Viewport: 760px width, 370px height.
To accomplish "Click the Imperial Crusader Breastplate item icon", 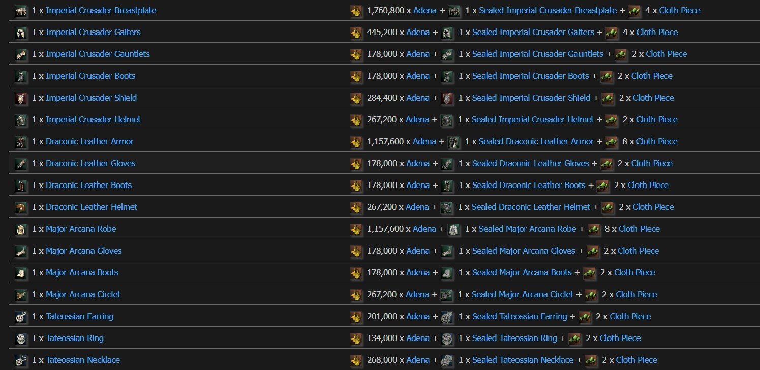I will click(x=21, y=11).
